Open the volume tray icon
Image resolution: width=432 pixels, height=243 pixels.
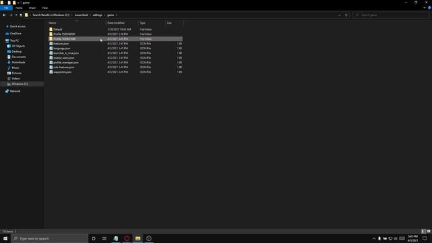point(396,238)
